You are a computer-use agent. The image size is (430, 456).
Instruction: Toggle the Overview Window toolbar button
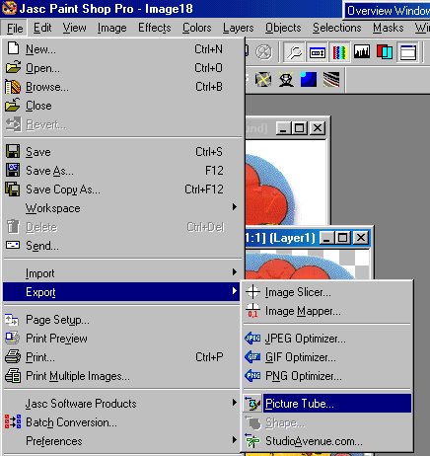pos(408,52)
